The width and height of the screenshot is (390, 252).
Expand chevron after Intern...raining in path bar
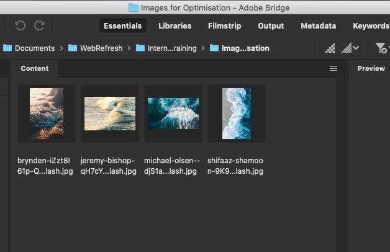tap(203, 48)
